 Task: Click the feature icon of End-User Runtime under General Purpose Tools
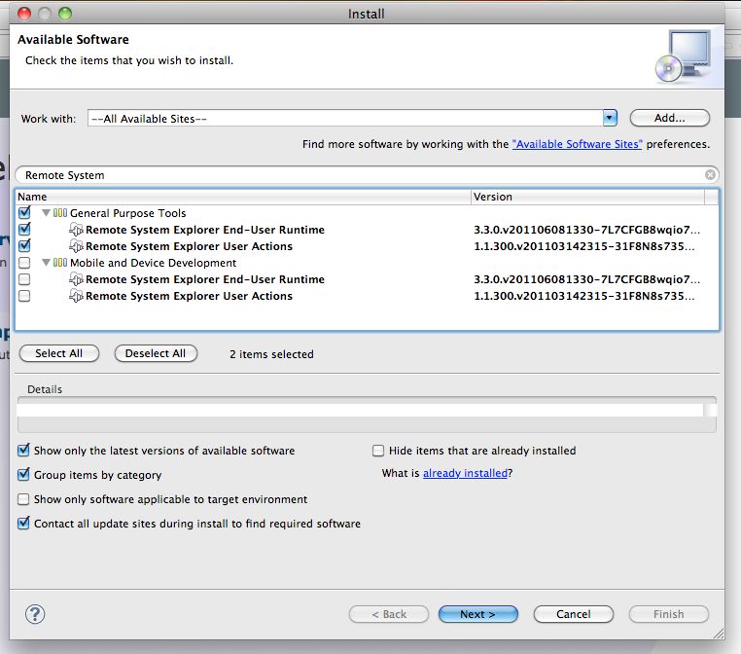[x=77, y=231]
